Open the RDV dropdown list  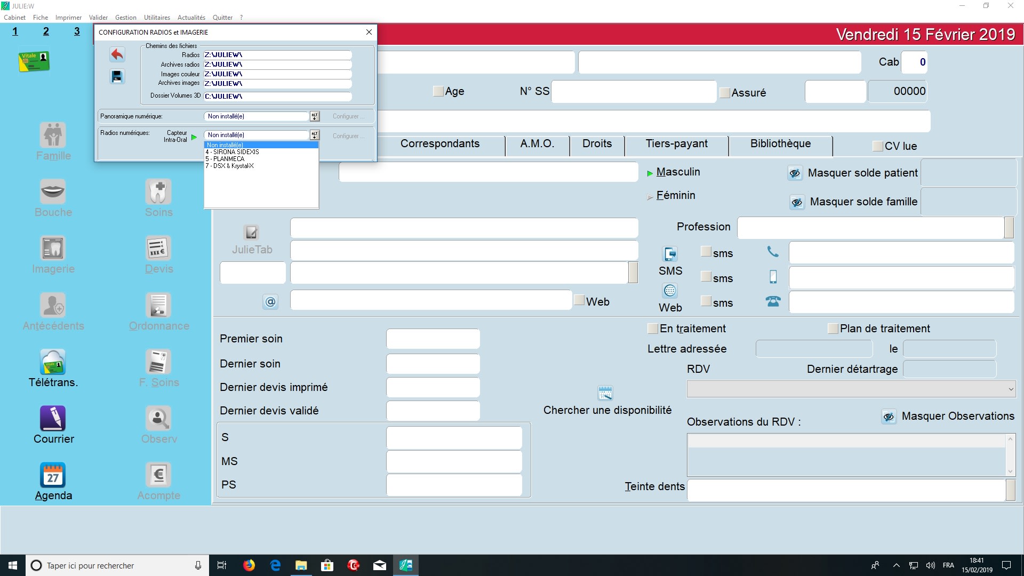click(x=1010, y=389)
